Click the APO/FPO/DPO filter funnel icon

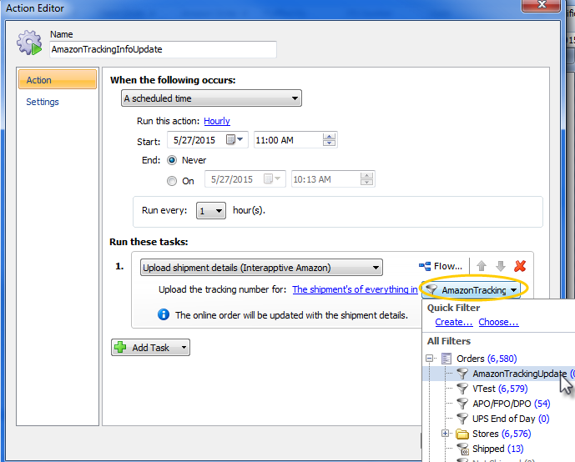(x=462, y=404)
